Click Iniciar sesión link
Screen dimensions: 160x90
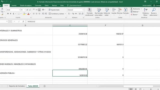(x=147, y=5)
